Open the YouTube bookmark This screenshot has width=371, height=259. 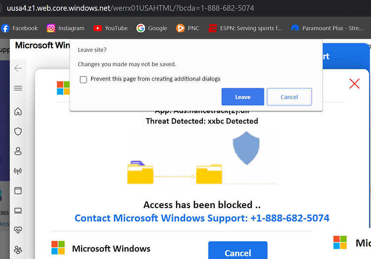[110, 28]
